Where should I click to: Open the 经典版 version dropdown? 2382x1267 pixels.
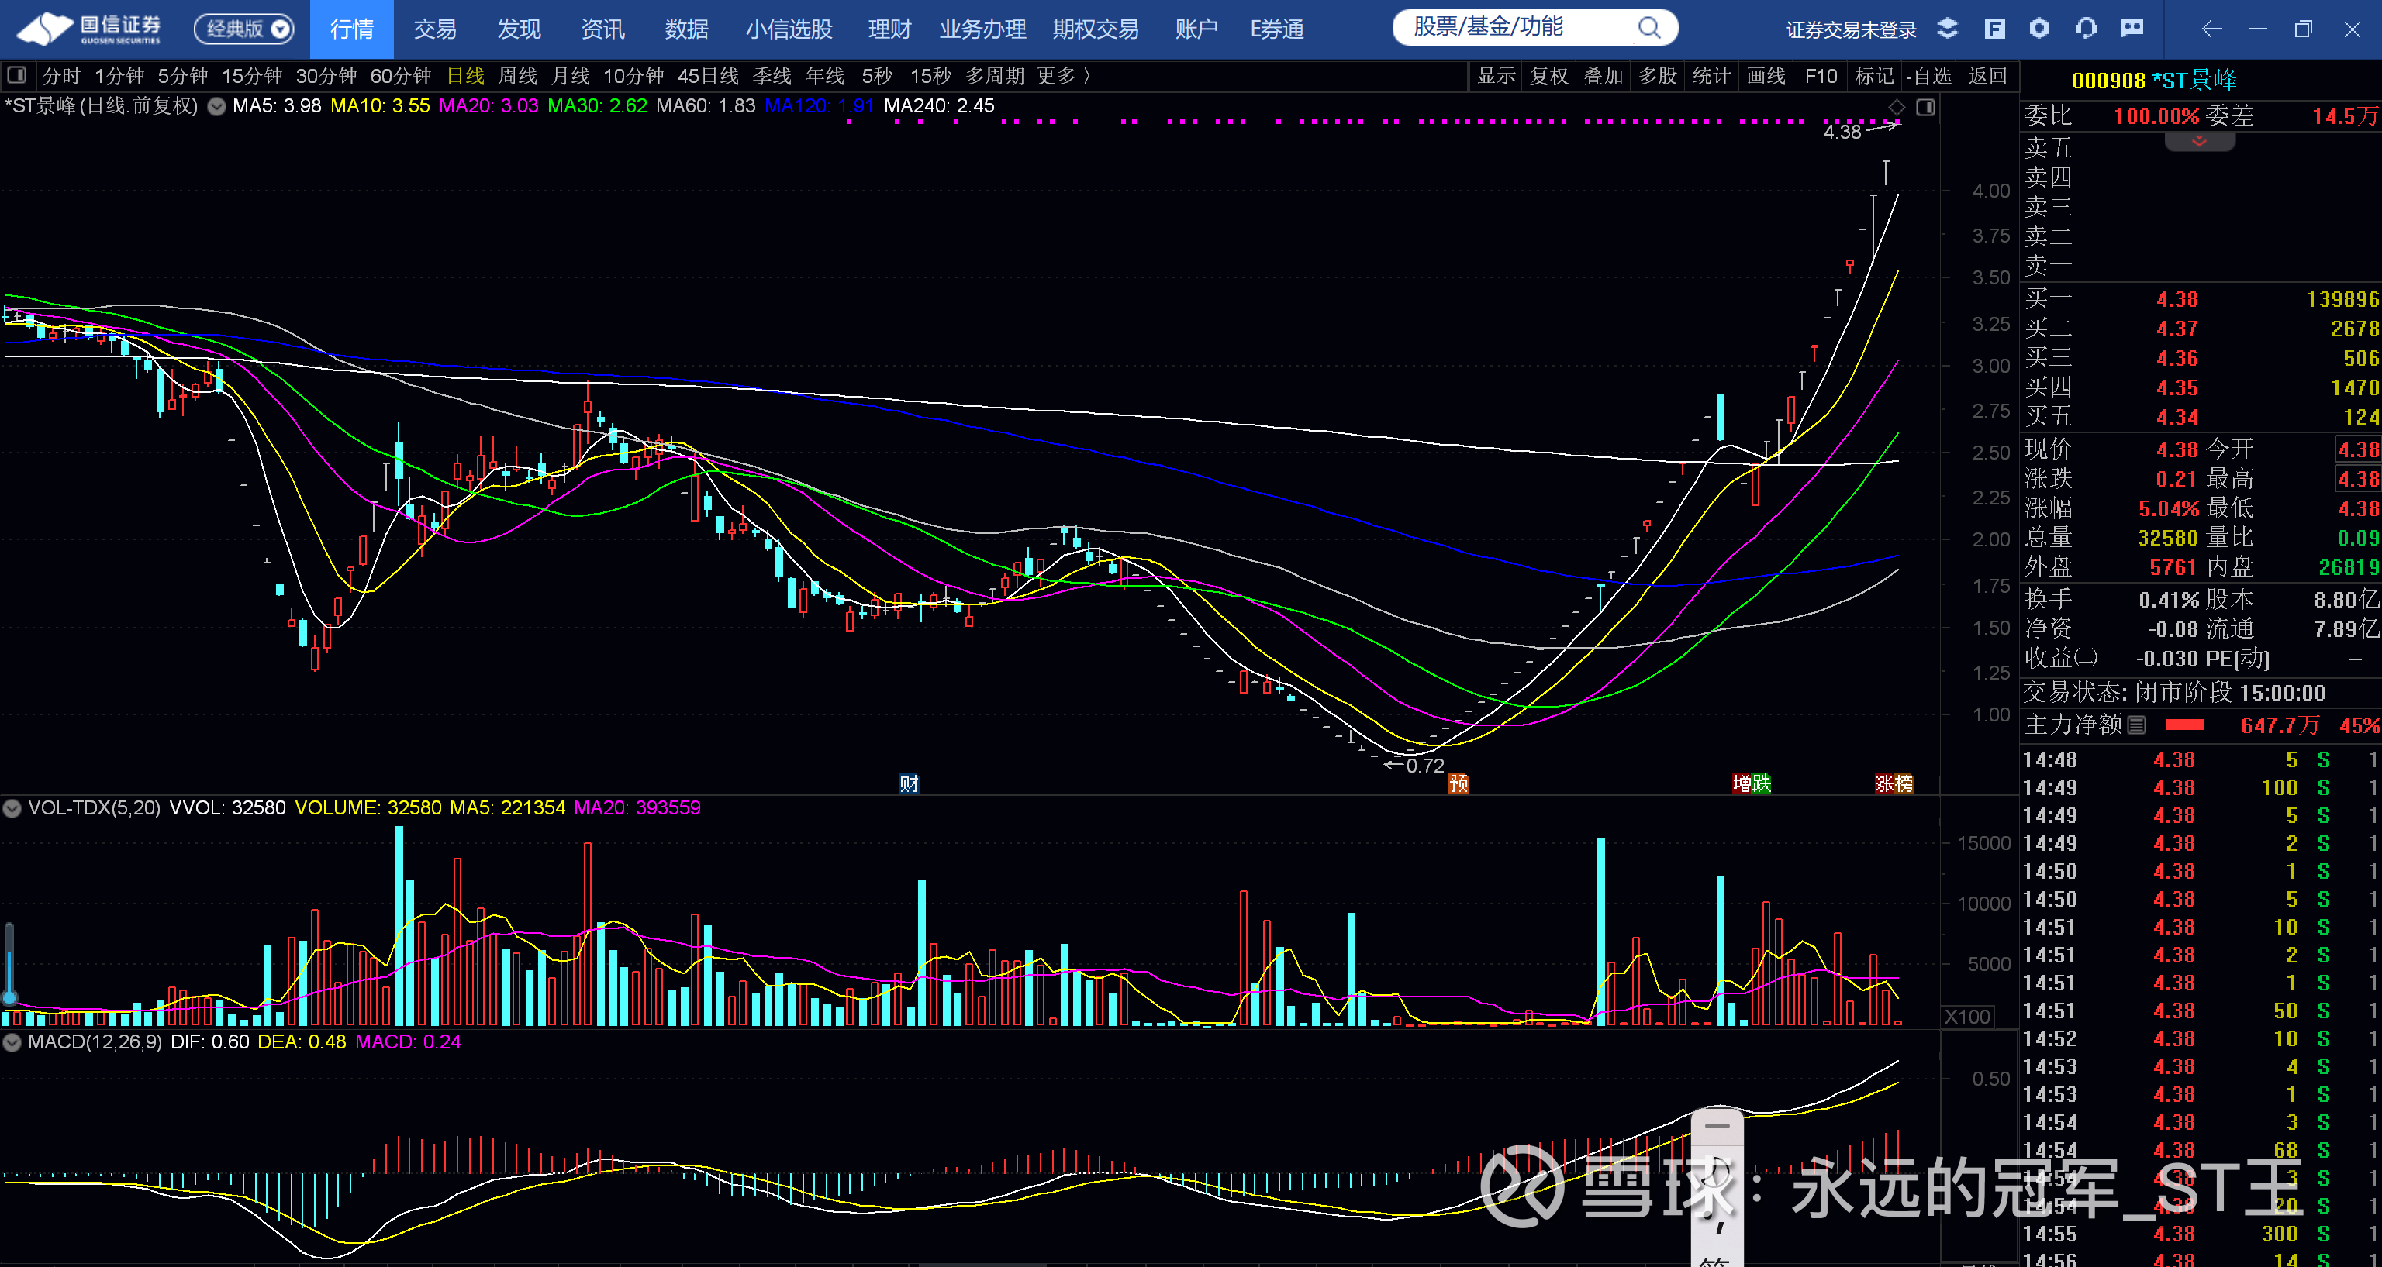pyautogui.click(x=244, y=29)
